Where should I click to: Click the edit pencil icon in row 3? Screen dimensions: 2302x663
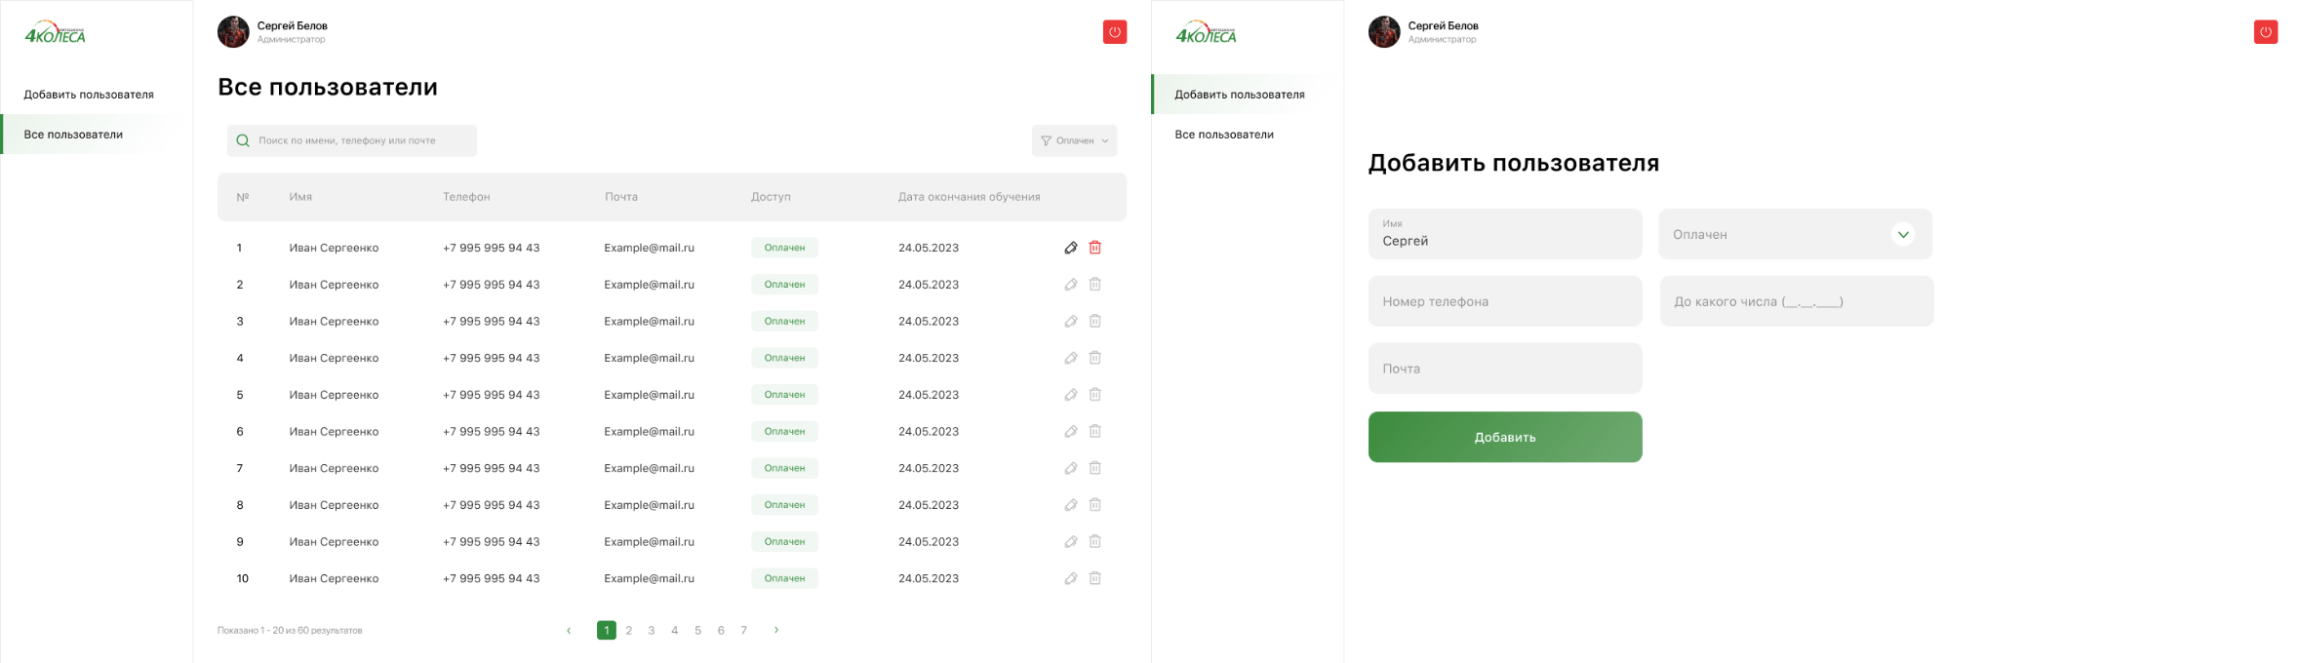point(1070,321)
